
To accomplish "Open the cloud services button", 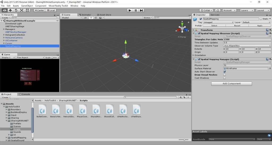I will click(x=218, y=10).
